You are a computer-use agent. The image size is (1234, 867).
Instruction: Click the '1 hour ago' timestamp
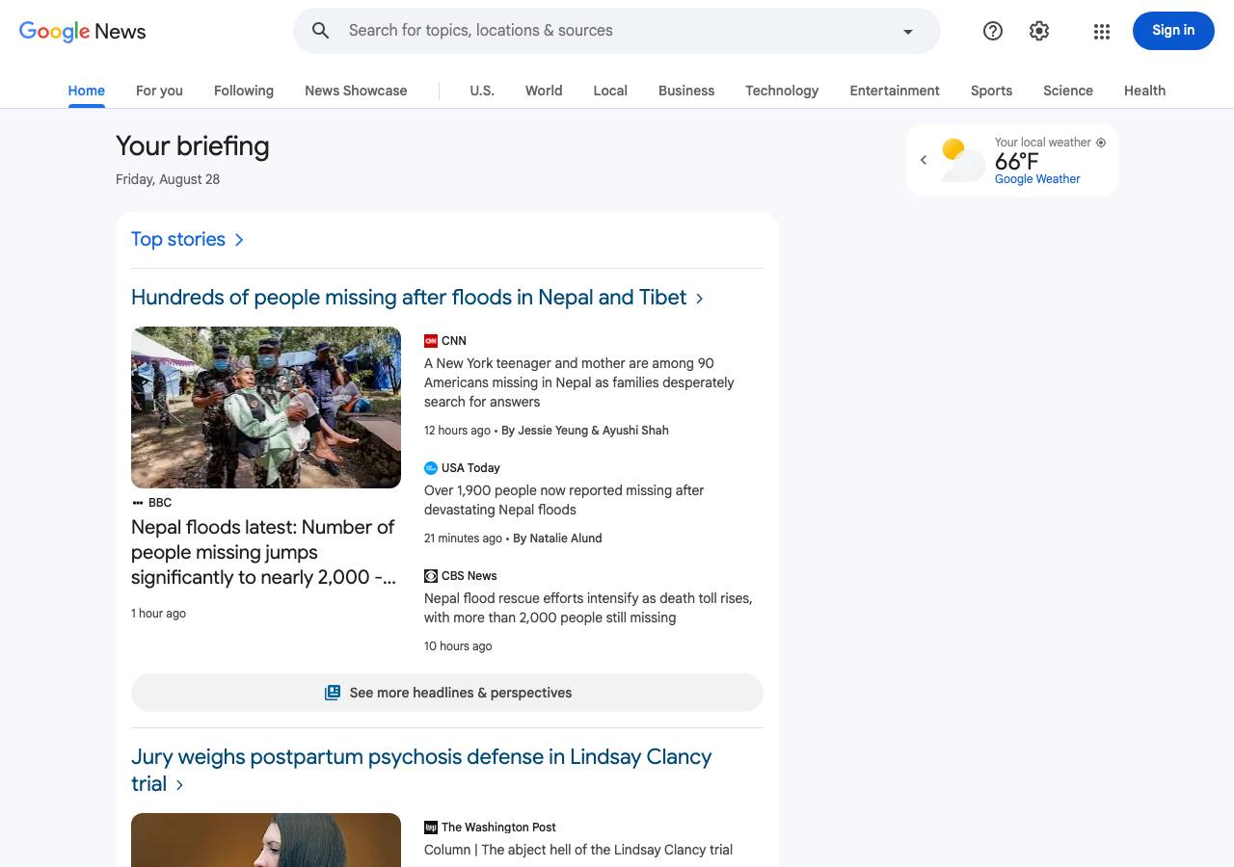pos(159,614)
